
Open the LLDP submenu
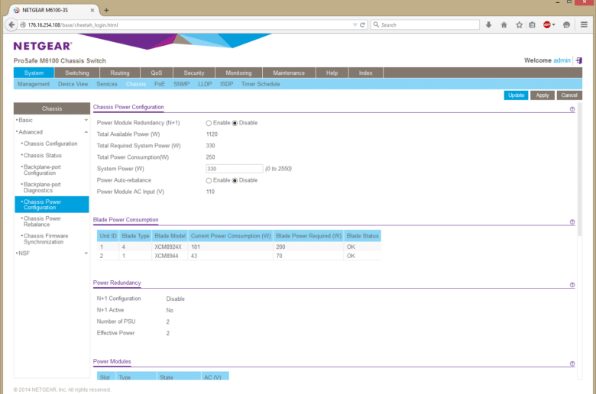point(205,84)
